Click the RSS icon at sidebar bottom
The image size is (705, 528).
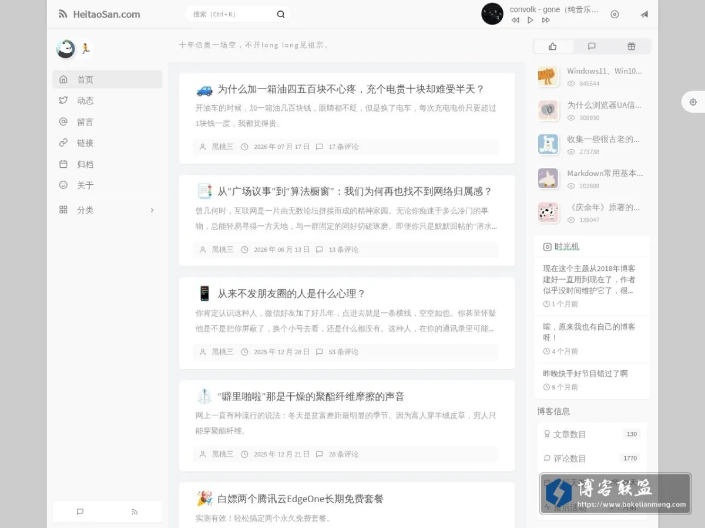tap(135, 512)
